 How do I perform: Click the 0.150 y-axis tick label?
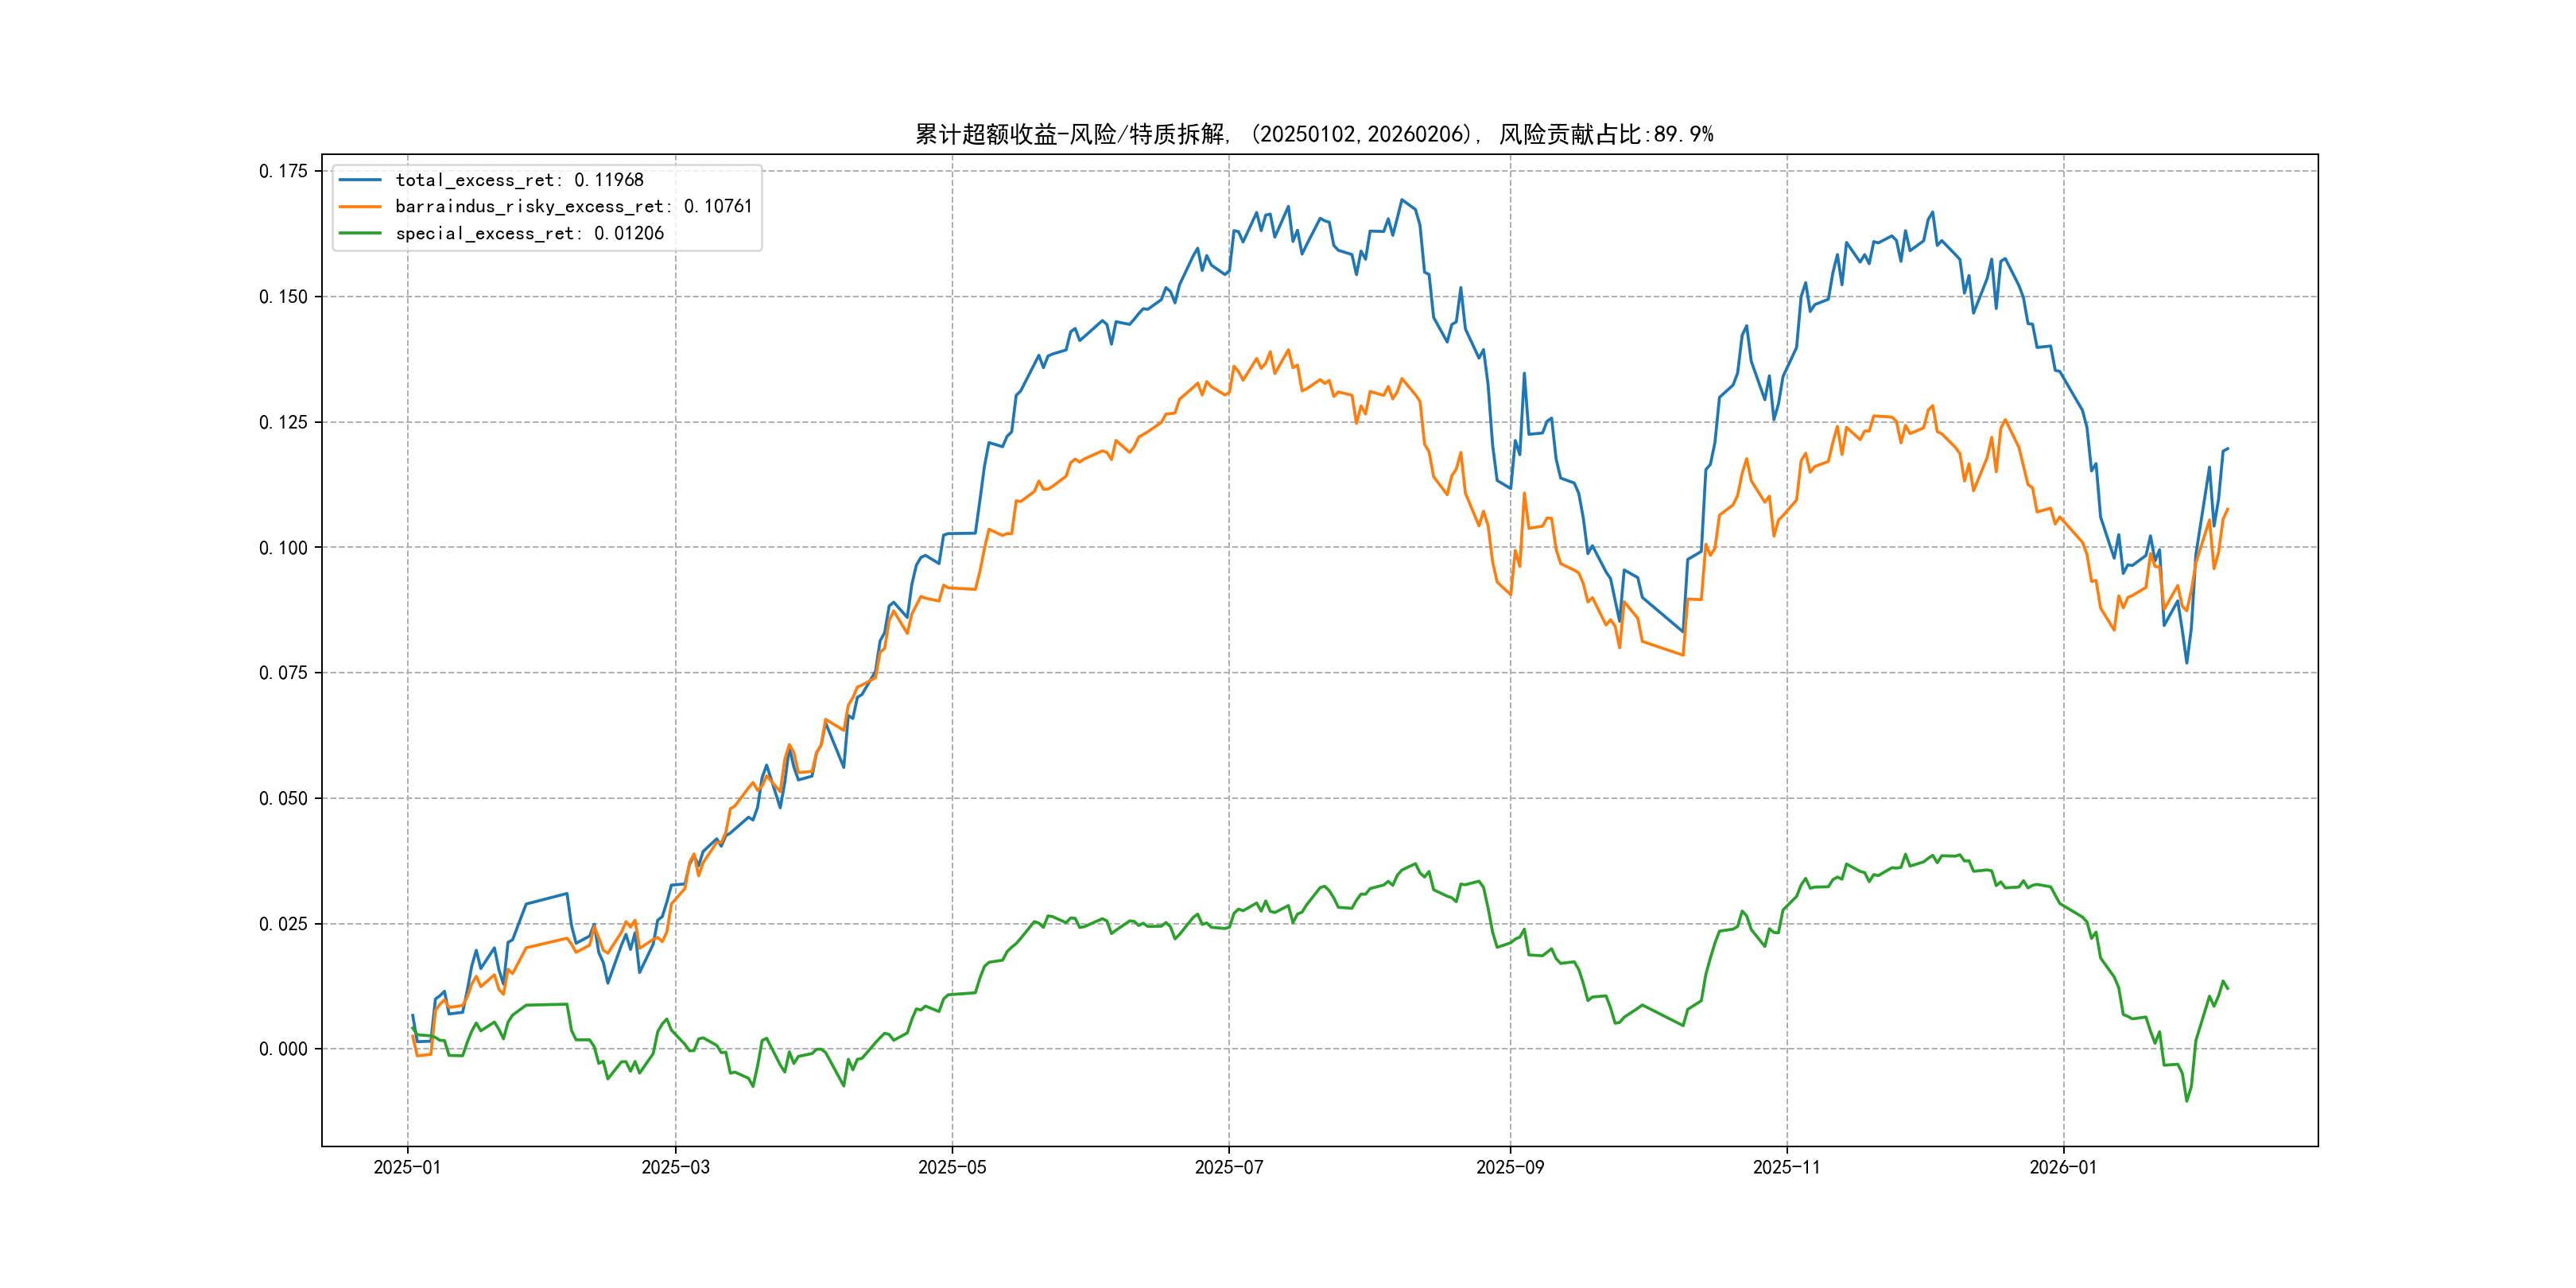283,297
